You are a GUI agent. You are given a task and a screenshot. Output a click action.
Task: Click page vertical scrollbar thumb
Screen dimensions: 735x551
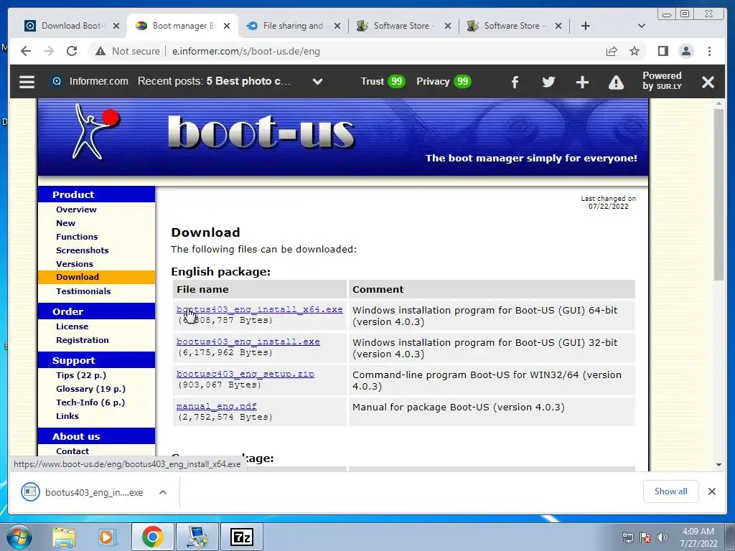pyautogui.click(x=718, y=194)
